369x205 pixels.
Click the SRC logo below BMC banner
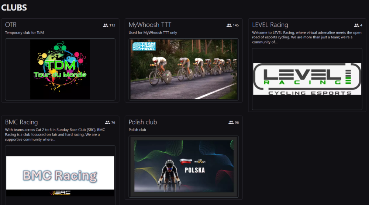click(x=60, y=192)
